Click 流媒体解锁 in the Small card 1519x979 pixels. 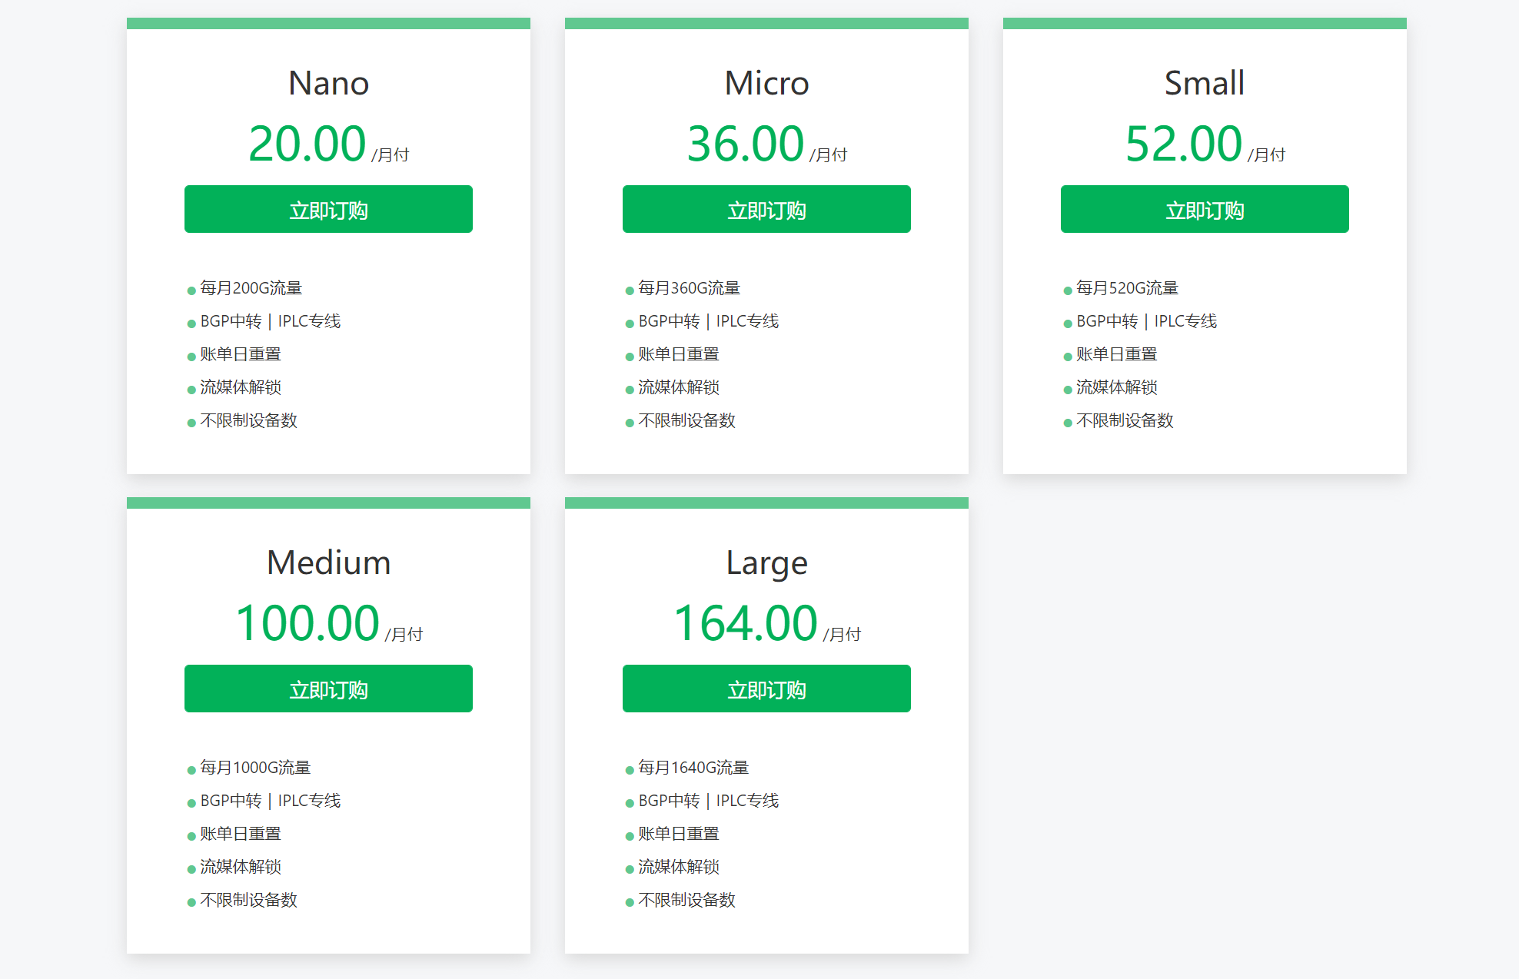(x=1117, y=387)
